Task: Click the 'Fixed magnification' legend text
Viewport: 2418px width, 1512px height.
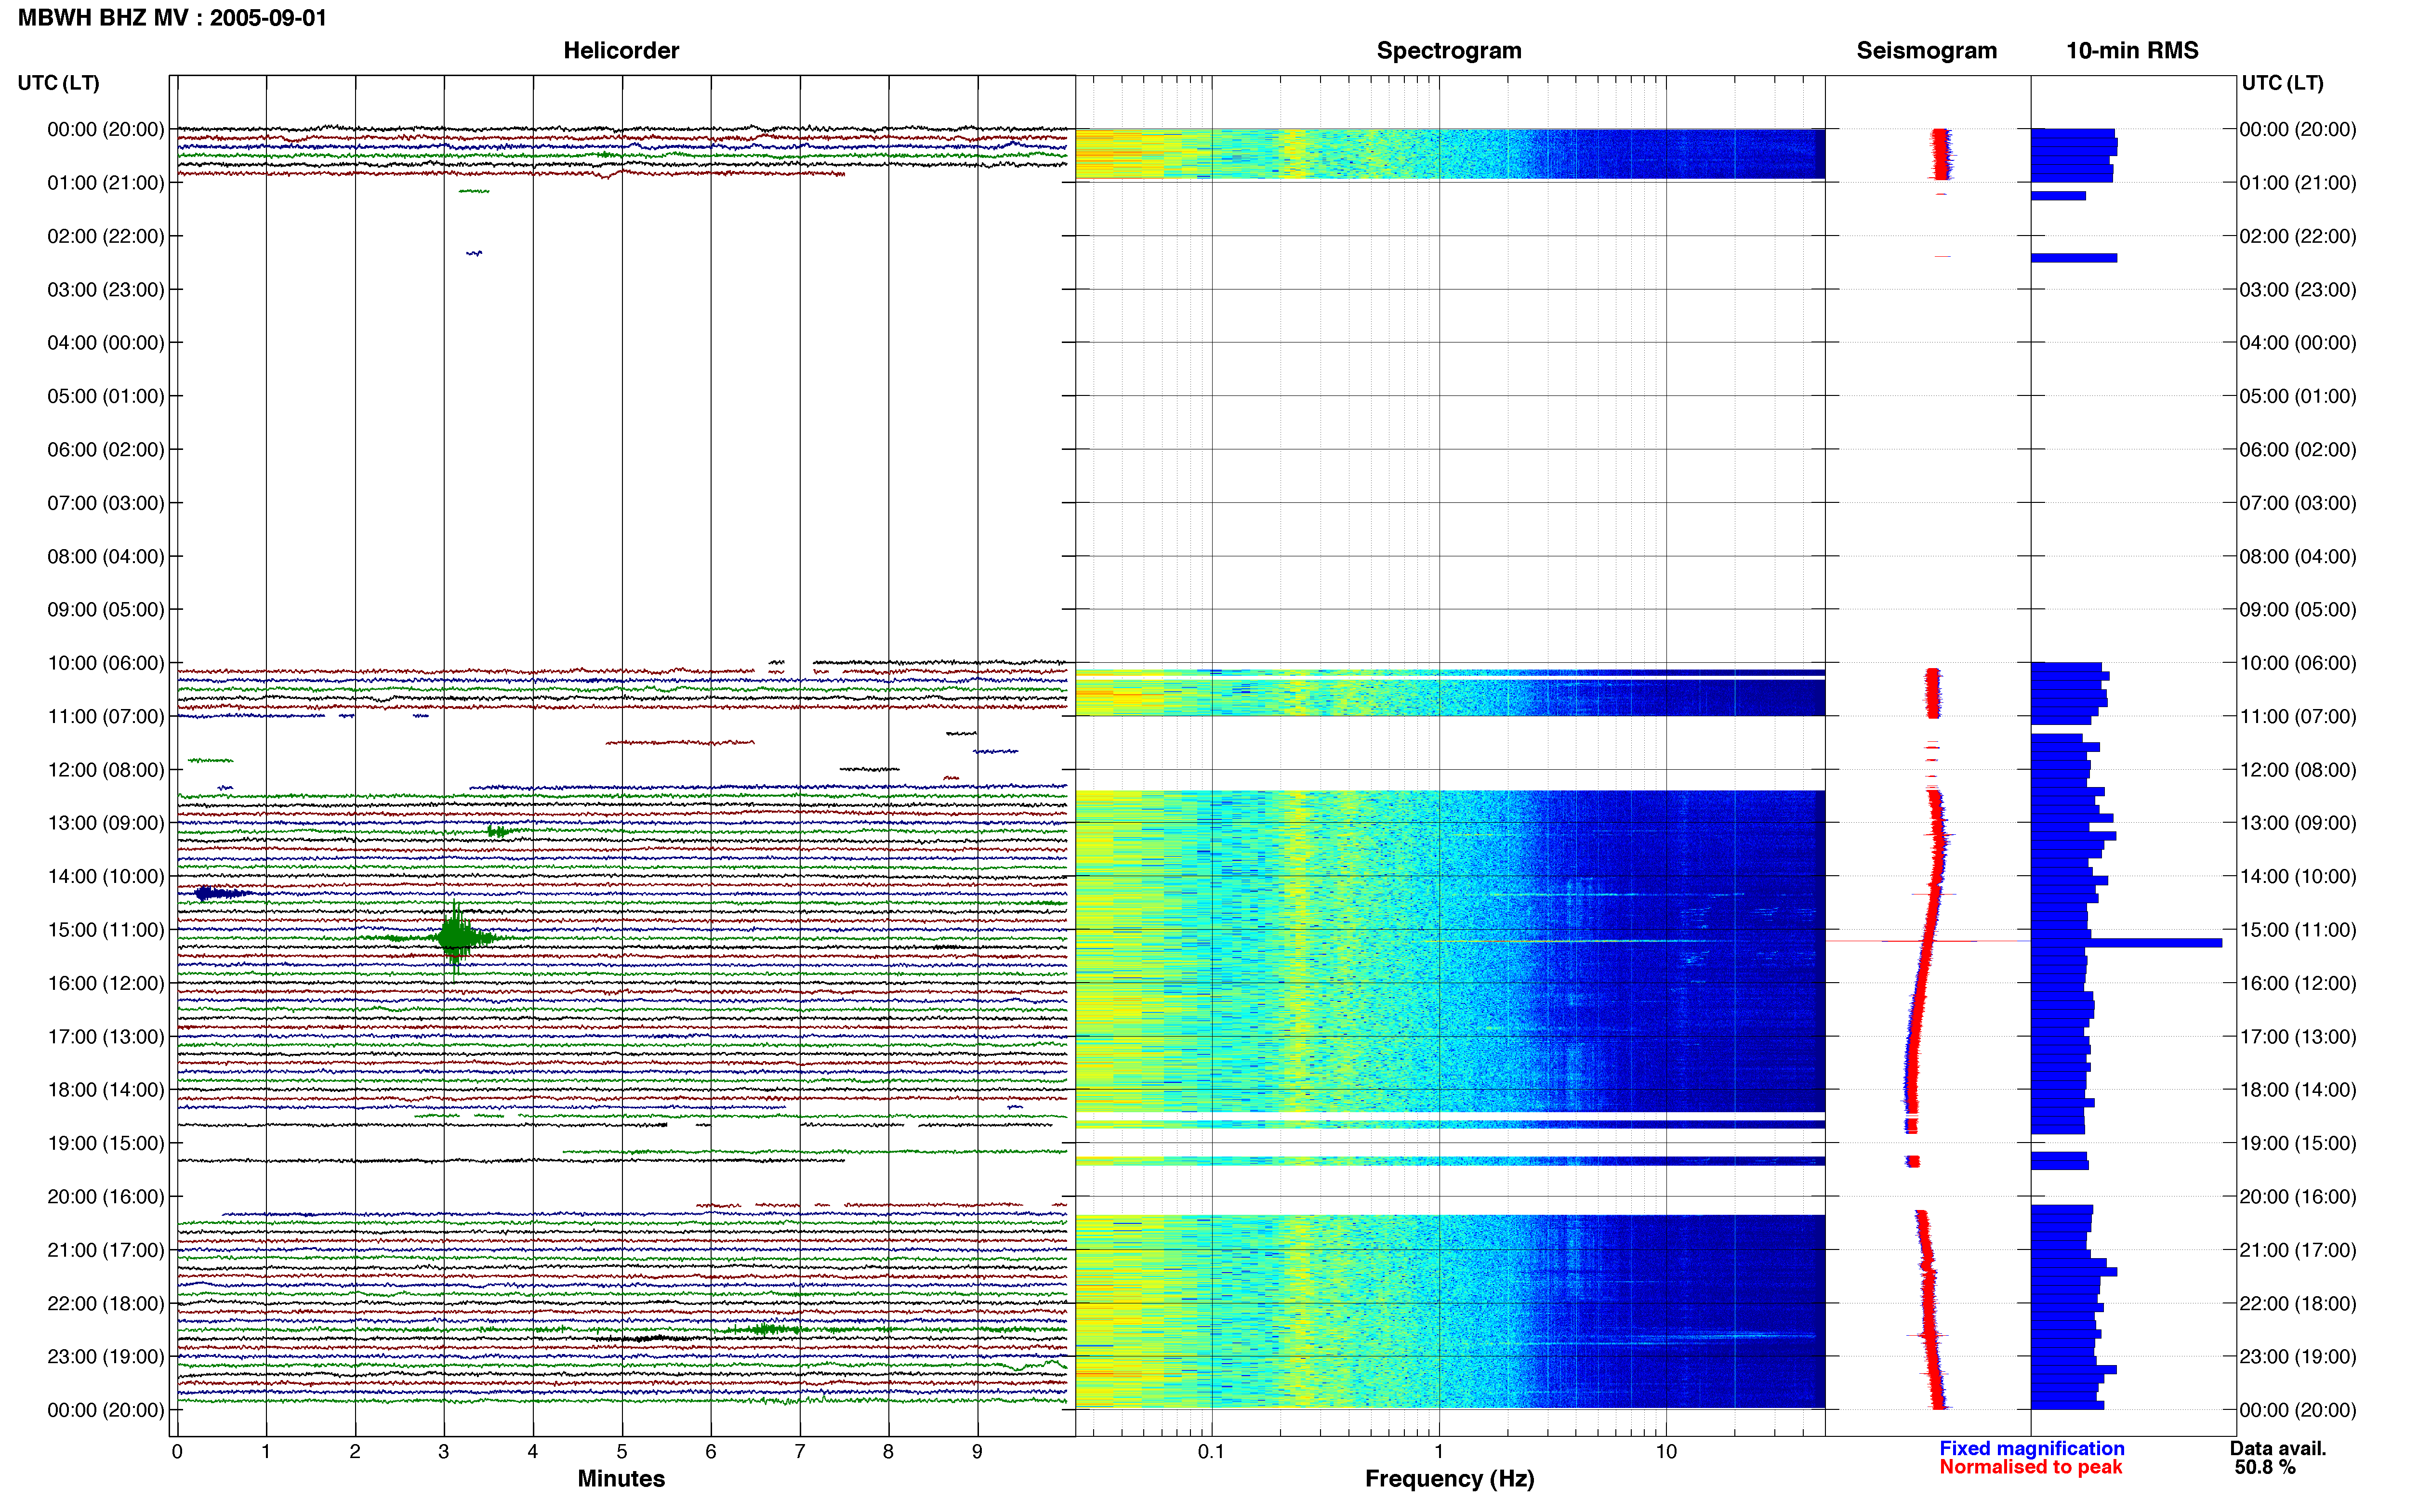Action: click(x=2031, y=1448)
